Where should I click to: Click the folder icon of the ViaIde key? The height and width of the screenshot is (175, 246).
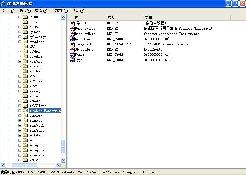(26, 66)
